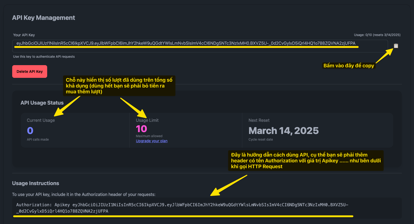414x224 pixels.
Task: Click the Usage 0/10 resets text
Action: 377,35
